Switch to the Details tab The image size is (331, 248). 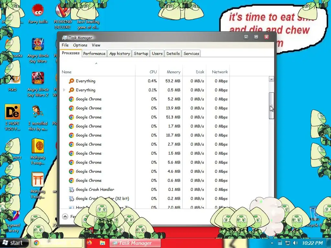(173, 54)
